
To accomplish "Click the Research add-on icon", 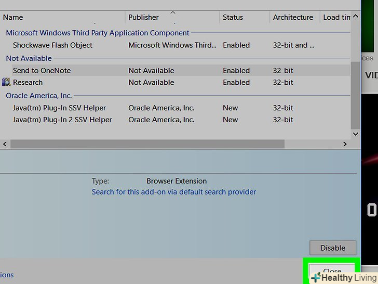I will (x=6, y=82).
